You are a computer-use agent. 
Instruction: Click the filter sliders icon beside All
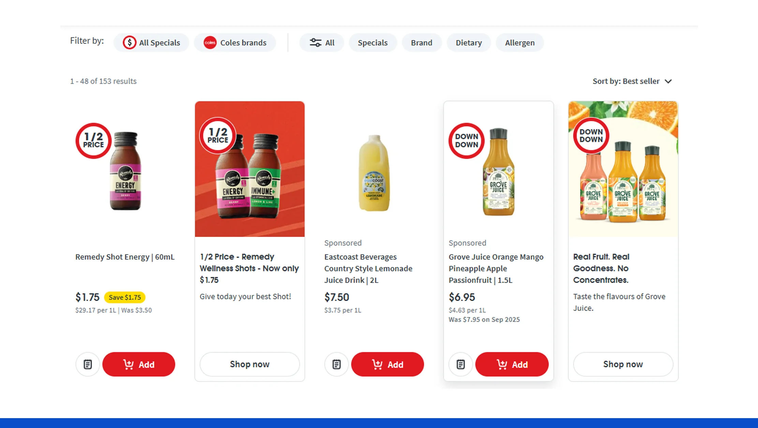tap(315, 42)
